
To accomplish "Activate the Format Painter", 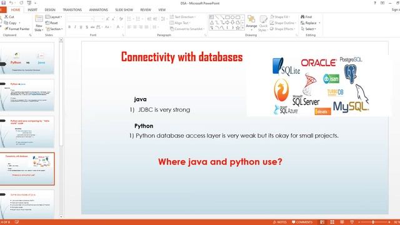I will [x=17, y=29].
